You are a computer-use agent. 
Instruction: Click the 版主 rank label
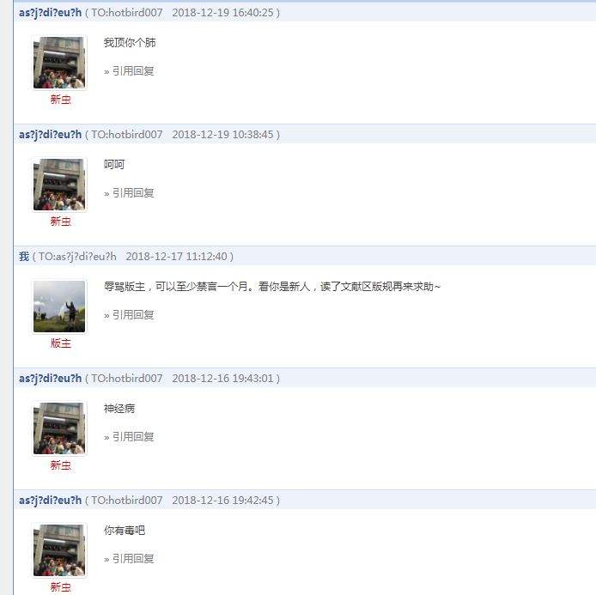click(x=60, y=343)
